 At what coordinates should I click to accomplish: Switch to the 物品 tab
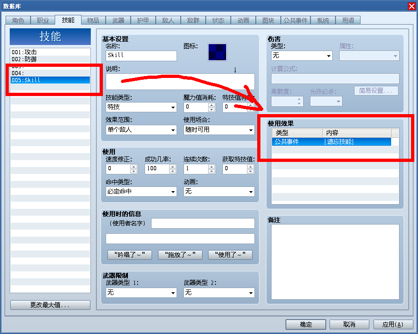93,20
